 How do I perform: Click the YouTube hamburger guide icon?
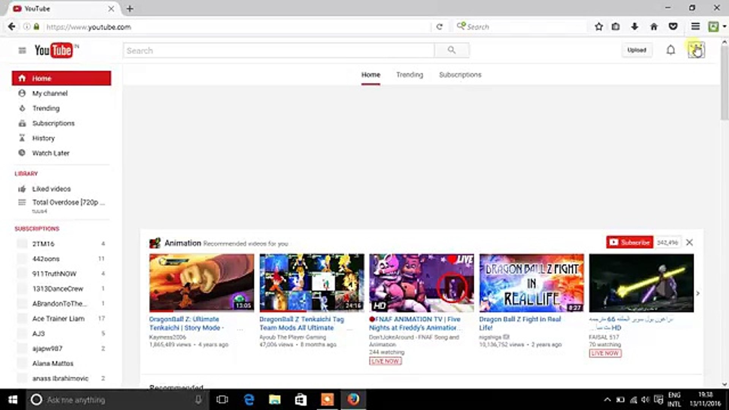click(x=22, y=50)
